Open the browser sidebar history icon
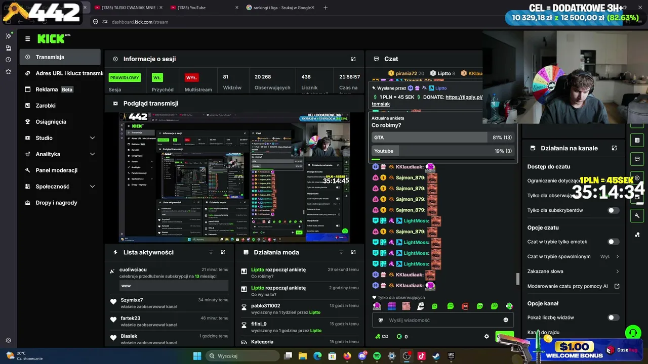648x364 pixels. click(8, 60)
